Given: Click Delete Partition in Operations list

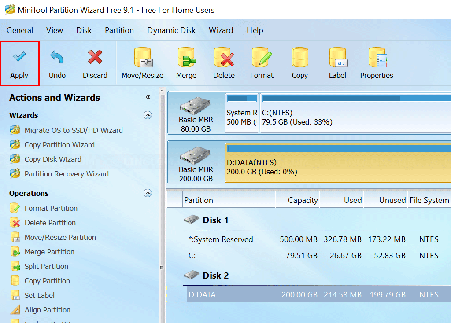Looking at the screenshot, I should [43, 223].
